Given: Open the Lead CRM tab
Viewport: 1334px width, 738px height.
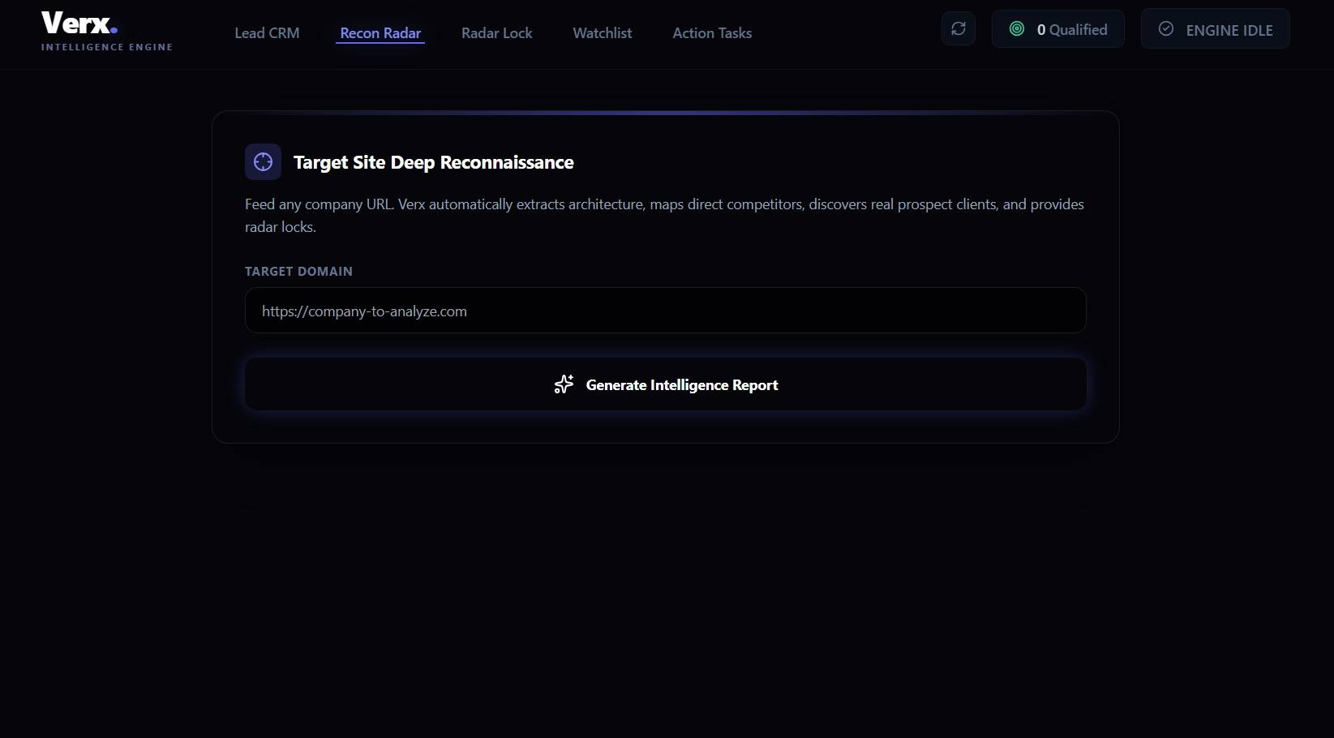Looking at the screenshot, I should click(267, 33).
